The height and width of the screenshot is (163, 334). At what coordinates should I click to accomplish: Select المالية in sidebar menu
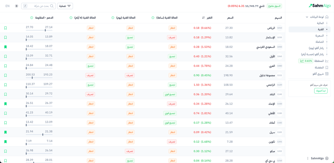[x=320, y=23]
